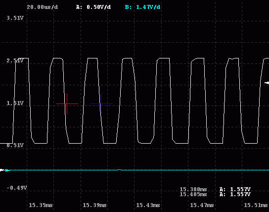Click the 2.51V vertical axis label
The width and height of the screenshot is (269, 212).
(x=15, y=60)
